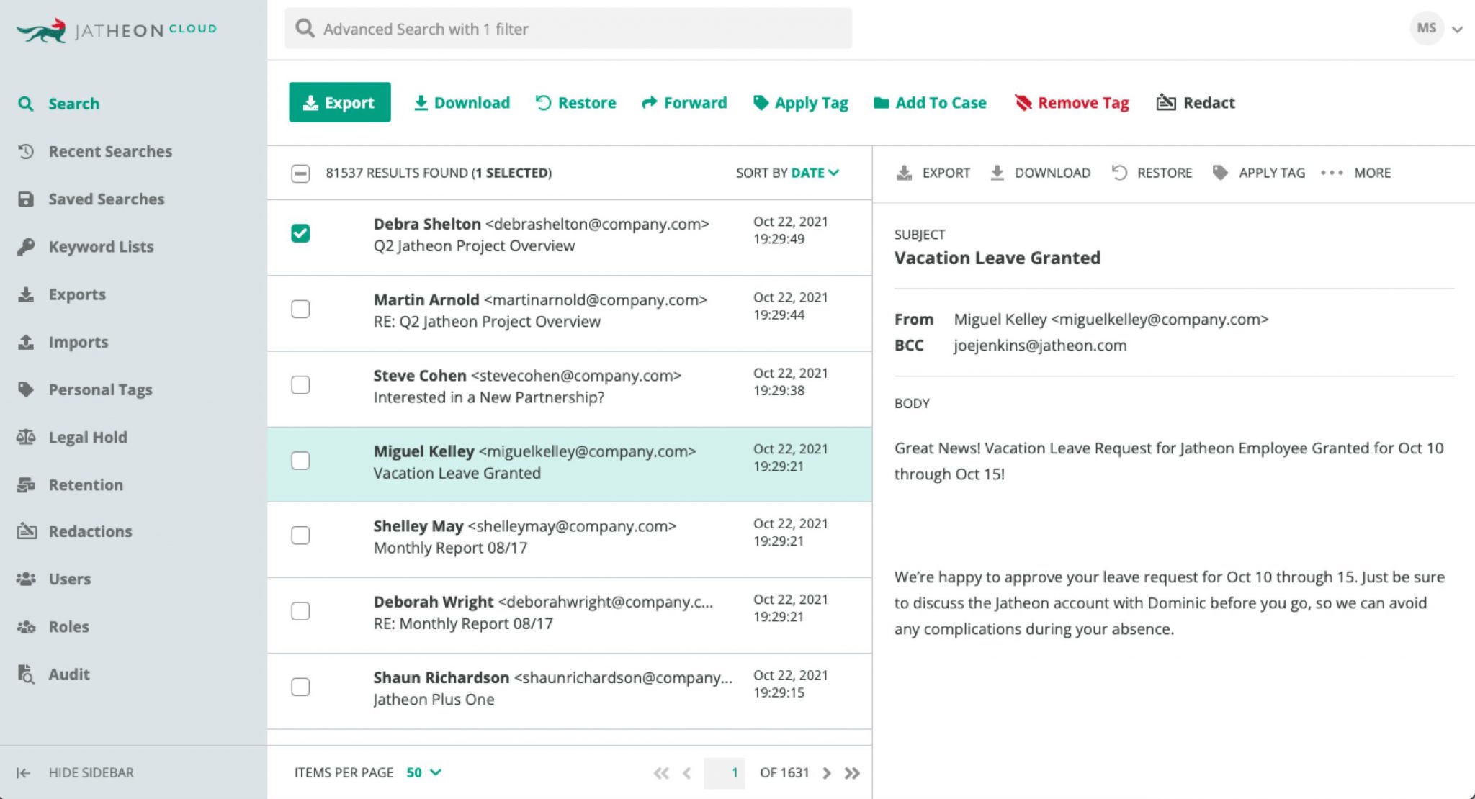1475x799 pixels.
Task: Click the Jatheon Cloud logo
Action: click(x=116, y=30)
